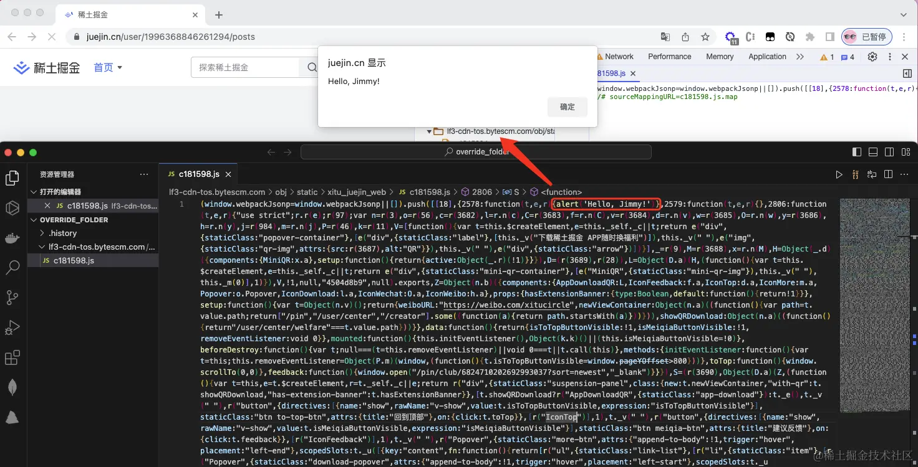Switch to Performance tab in DevTools
Image resolution: width=918 pixels, height=467 pixels.
[x=669, y=56]
